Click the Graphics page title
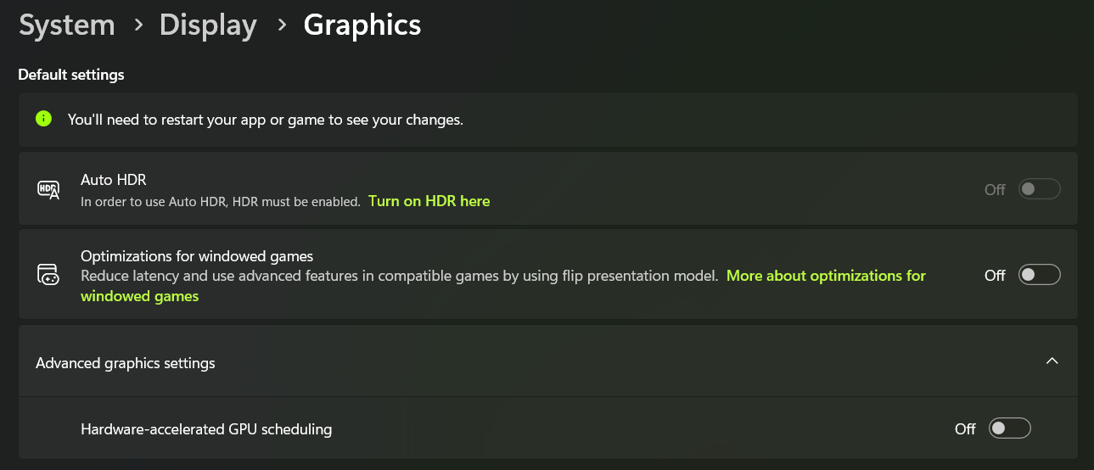 (x=362, y=25)
